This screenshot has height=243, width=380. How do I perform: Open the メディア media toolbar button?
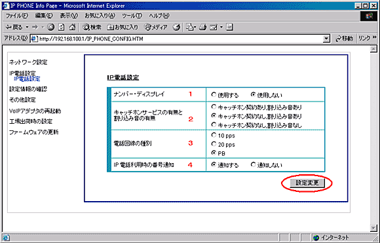tap(156, 27)
